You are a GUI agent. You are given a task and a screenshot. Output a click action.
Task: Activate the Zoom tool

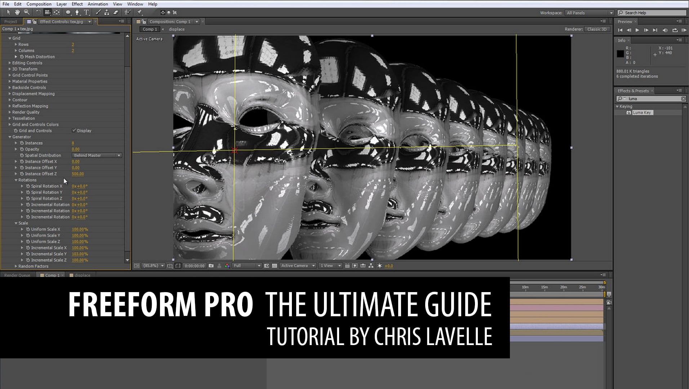click(x=26, y=12)
